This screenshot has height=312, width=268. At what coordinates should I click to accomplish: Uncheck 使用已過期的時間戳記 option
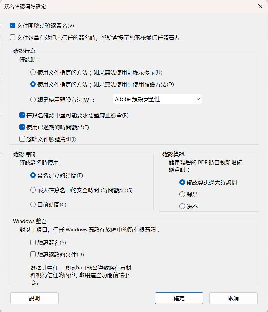22,127
